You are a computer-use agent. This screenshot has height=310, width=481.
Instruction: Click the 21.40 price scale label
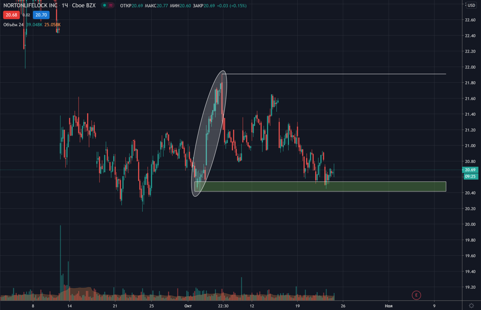(470, 114)
